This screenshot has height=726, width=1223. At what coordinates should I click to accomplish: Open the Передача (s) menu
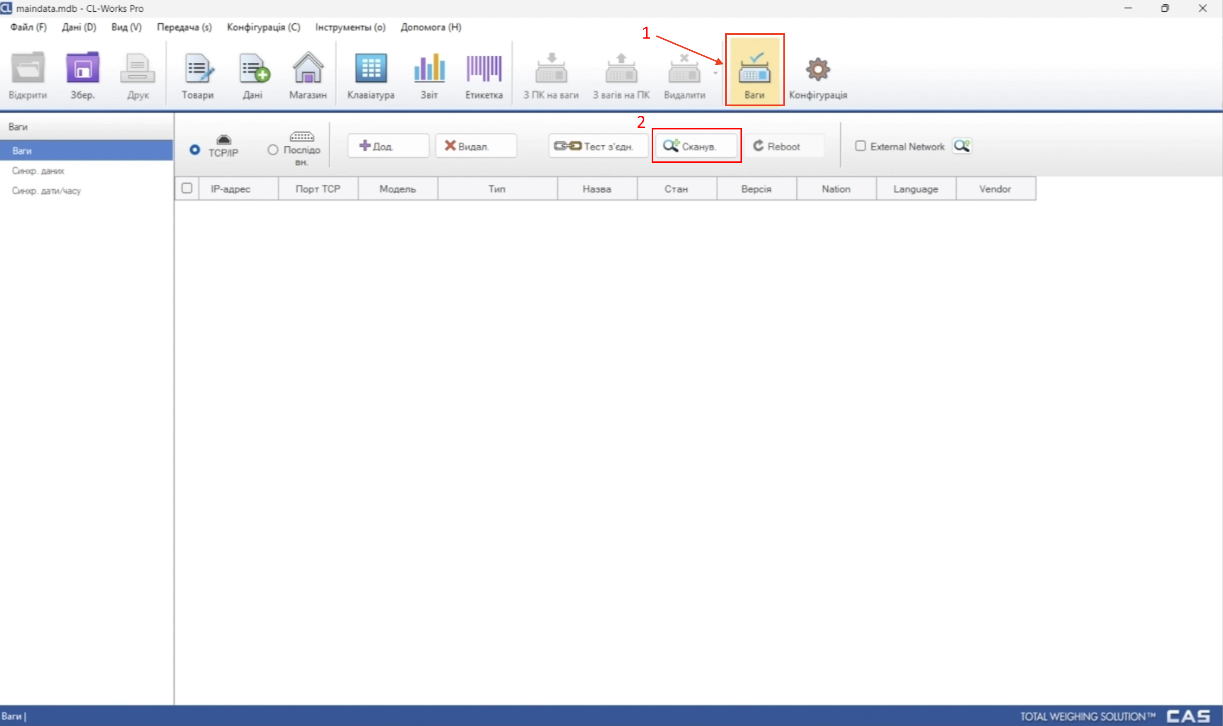(x=184, y=27)
